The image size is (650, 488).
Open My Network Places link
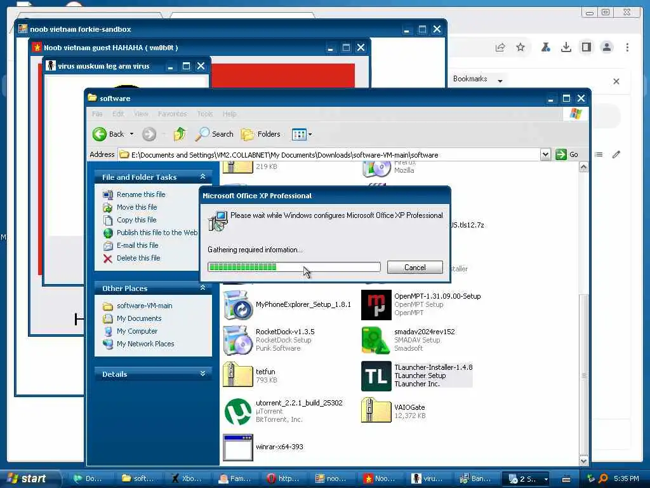click(145, 344)
